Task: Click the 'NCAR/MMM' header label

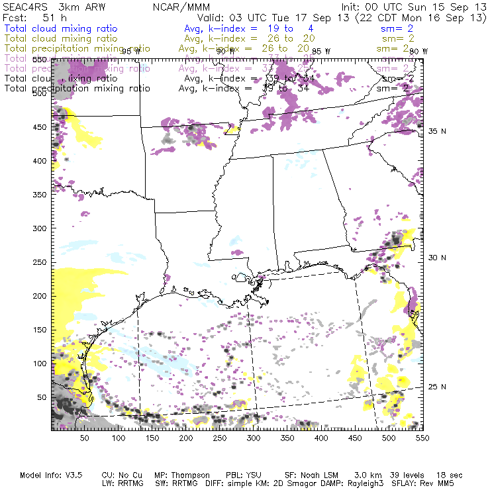Action: click(181, 7)
